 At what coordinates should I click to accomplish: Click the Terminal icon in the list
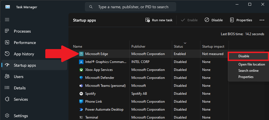coord(81,117)
